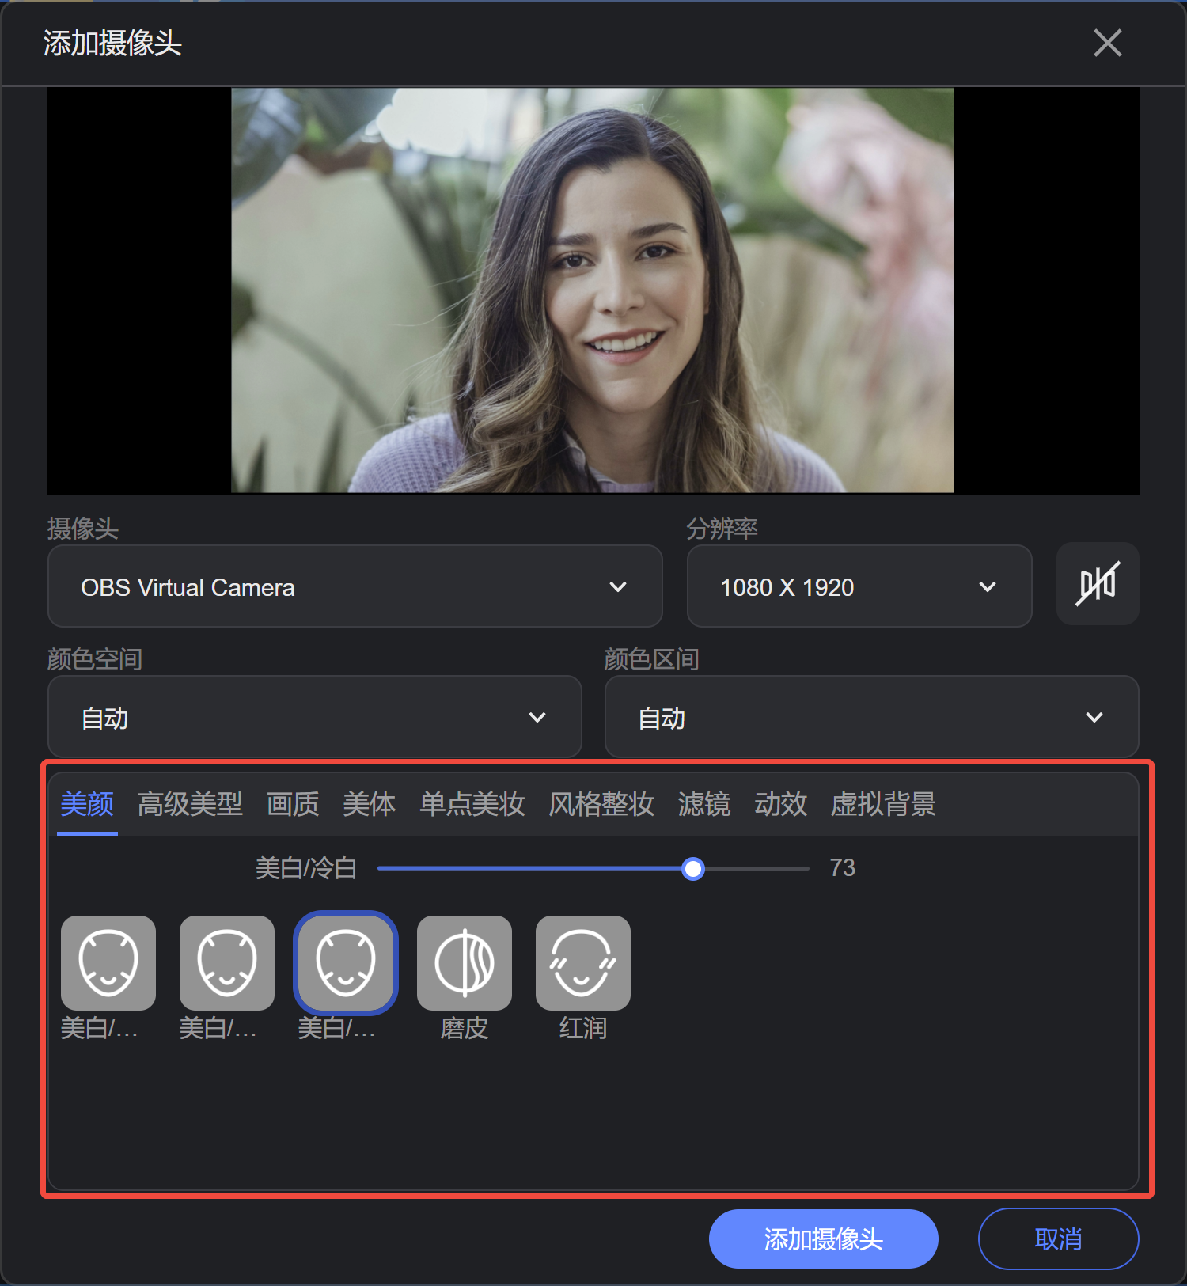
Task: Confirm with the 添加摄像头 button
Action: [824, 1239]
